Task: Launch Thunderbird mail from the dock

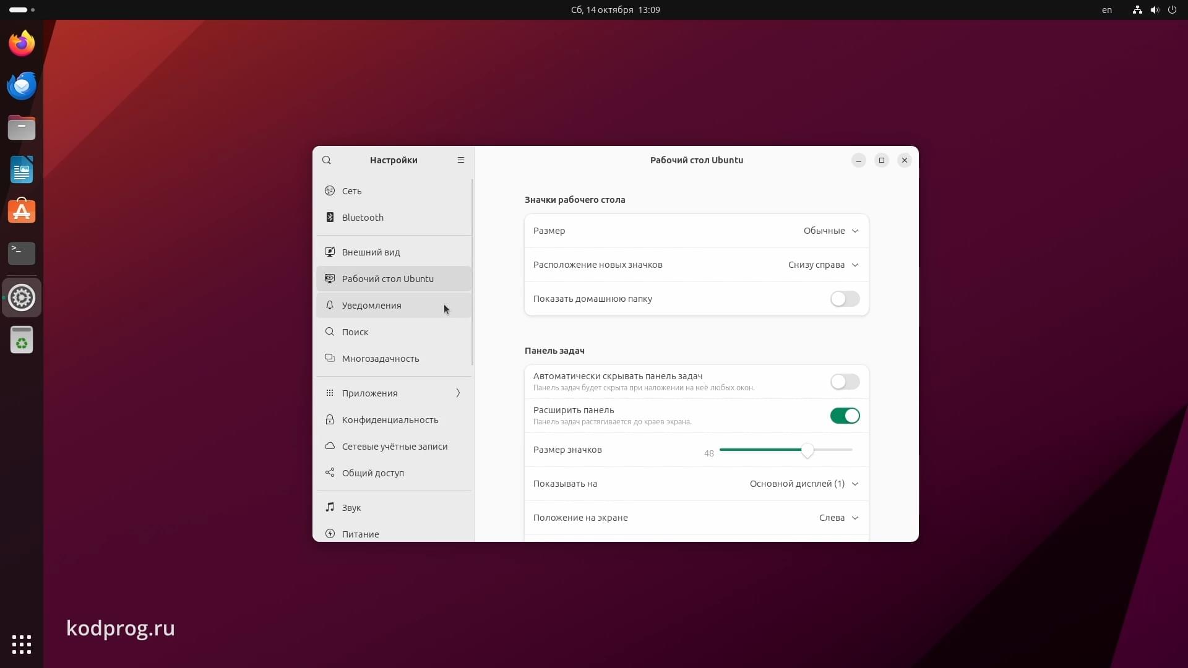Action: (22, 85)
